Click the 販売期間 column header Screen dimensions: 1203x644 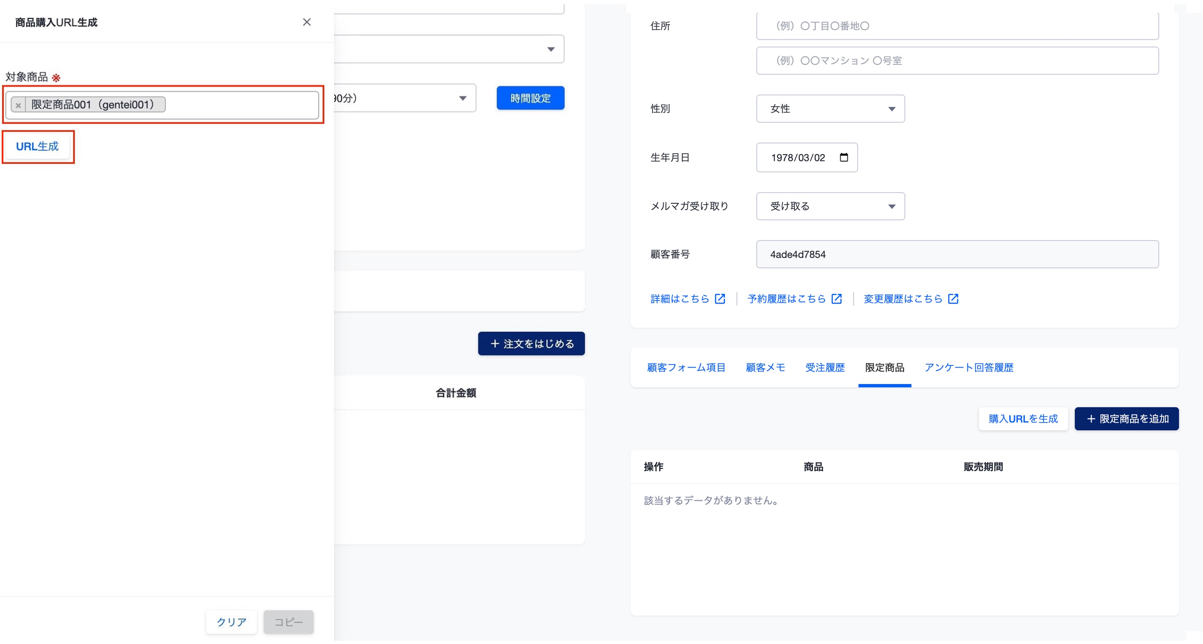click(x=983, y=467)
